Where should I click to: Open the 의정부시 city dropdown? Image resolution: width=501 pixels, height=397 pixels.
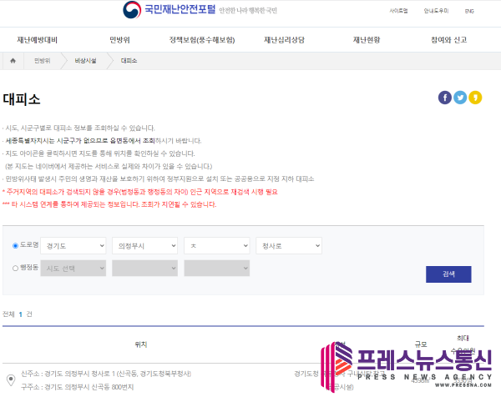coord(144,246)
